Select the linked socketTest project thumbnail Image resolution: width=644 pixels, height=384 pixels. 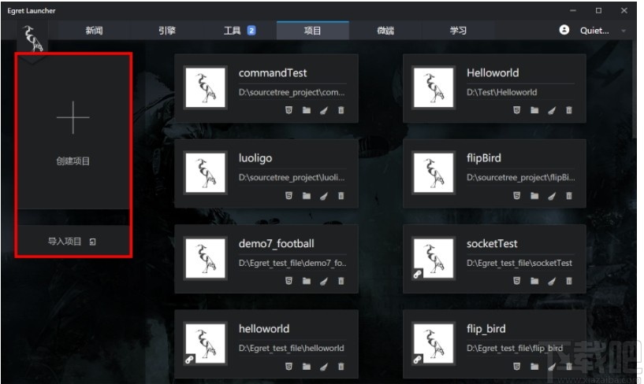(x=434, y=259)
